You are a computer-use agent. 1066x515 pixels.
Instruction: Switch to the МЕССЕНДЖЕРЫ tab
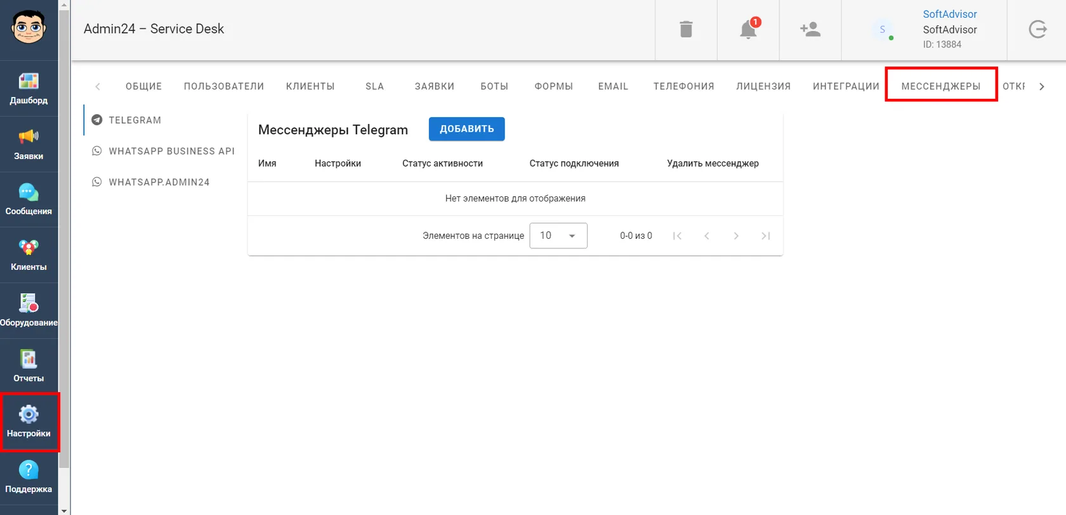(941, 86)
